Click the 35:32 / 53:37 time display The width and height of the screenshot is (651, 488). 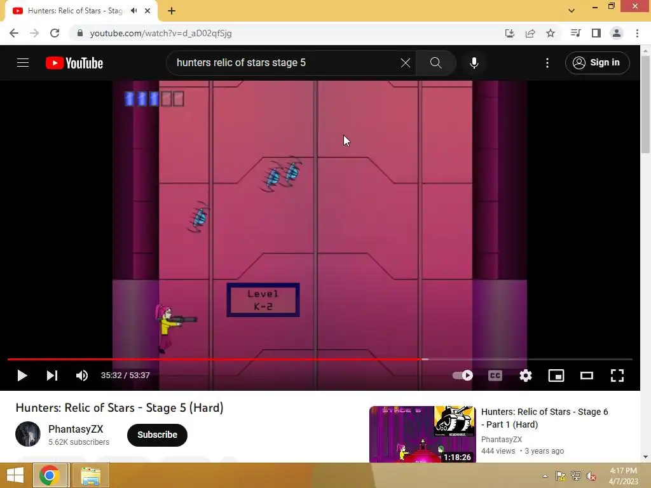pyautogui.click(x=125, y=376)
